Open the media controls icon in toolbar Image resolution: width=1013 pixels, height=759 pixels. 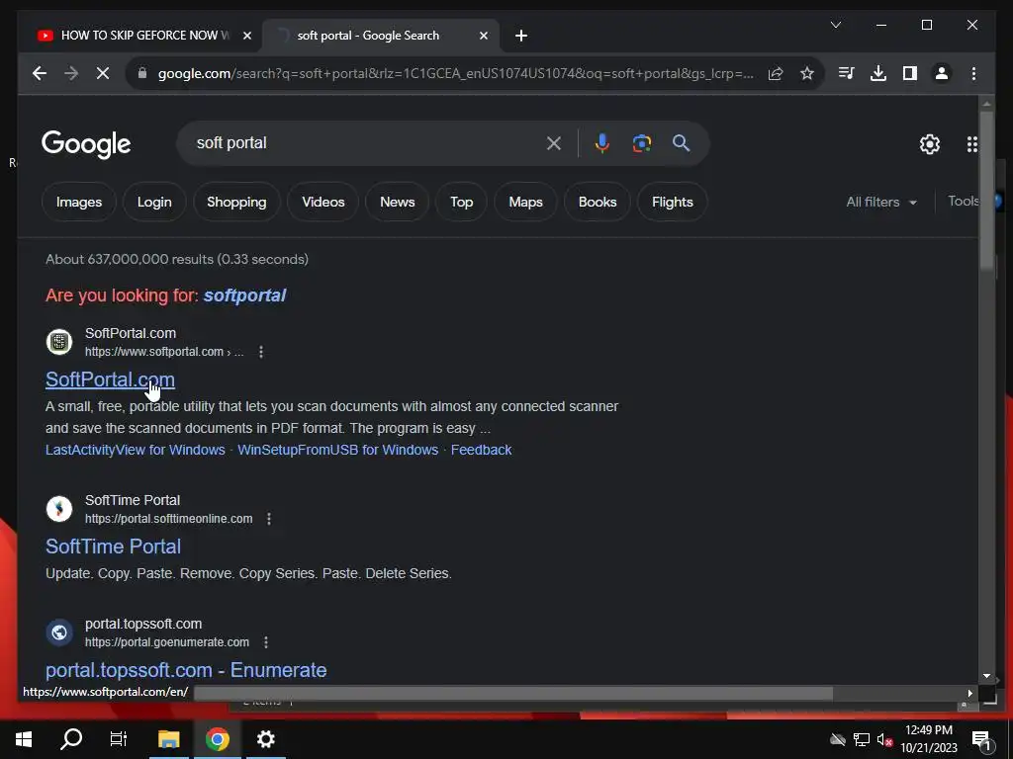847,73
